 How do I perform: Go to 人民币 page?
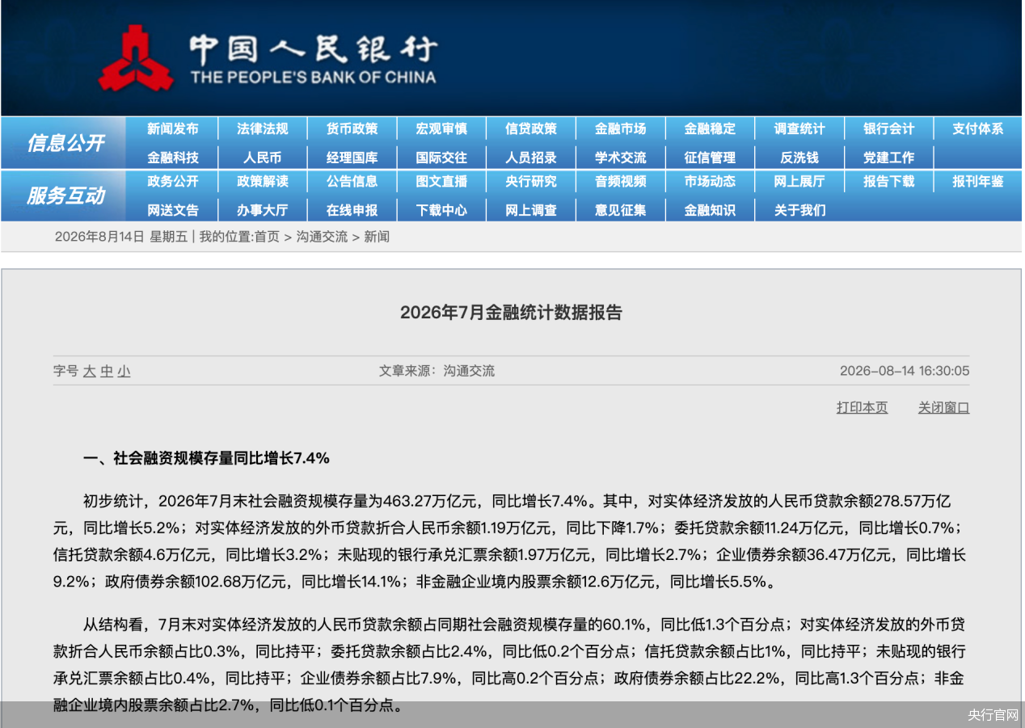click(x=262, y=158)
